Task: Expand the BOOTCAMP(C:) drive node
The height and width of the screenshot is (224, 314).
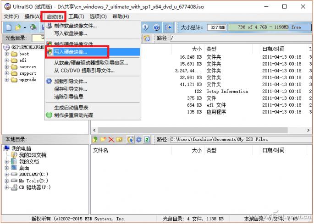Action: [x=6, y=175]
